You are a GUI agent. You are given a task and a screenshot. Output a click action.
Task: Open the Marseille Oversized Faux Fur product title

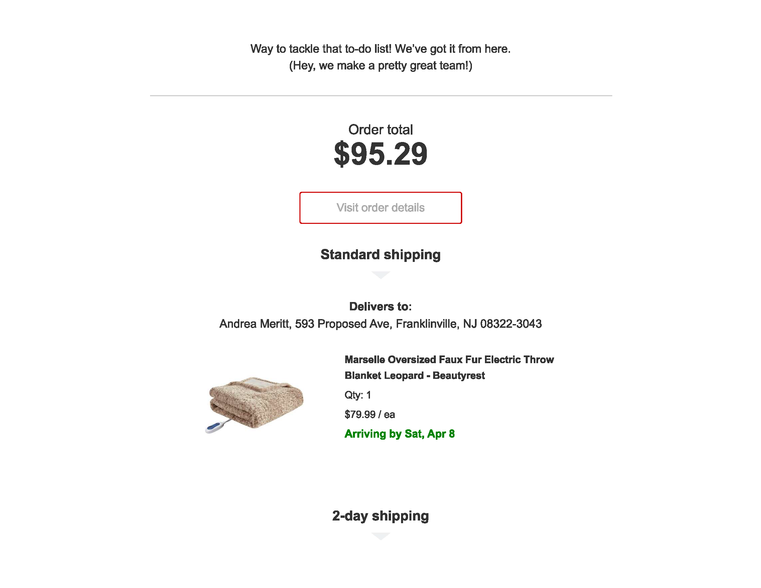click(449, 367)
